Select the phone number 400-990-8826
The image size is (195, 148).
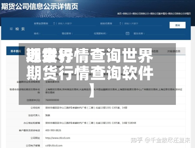click(53, 130)
